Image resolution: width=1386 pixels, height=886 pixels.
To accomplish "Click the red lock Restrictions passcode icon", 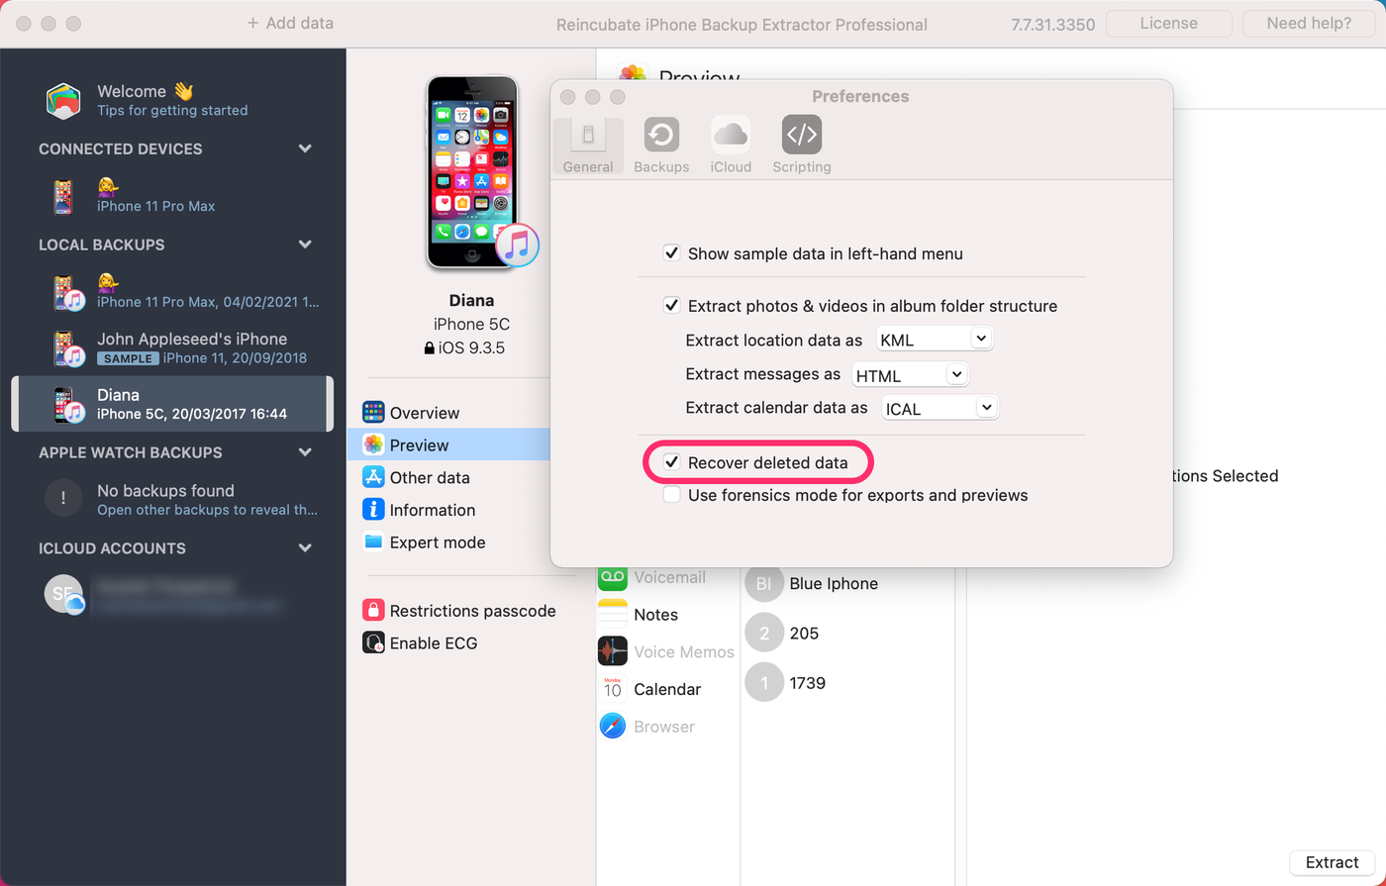I will tap(373, 610).
